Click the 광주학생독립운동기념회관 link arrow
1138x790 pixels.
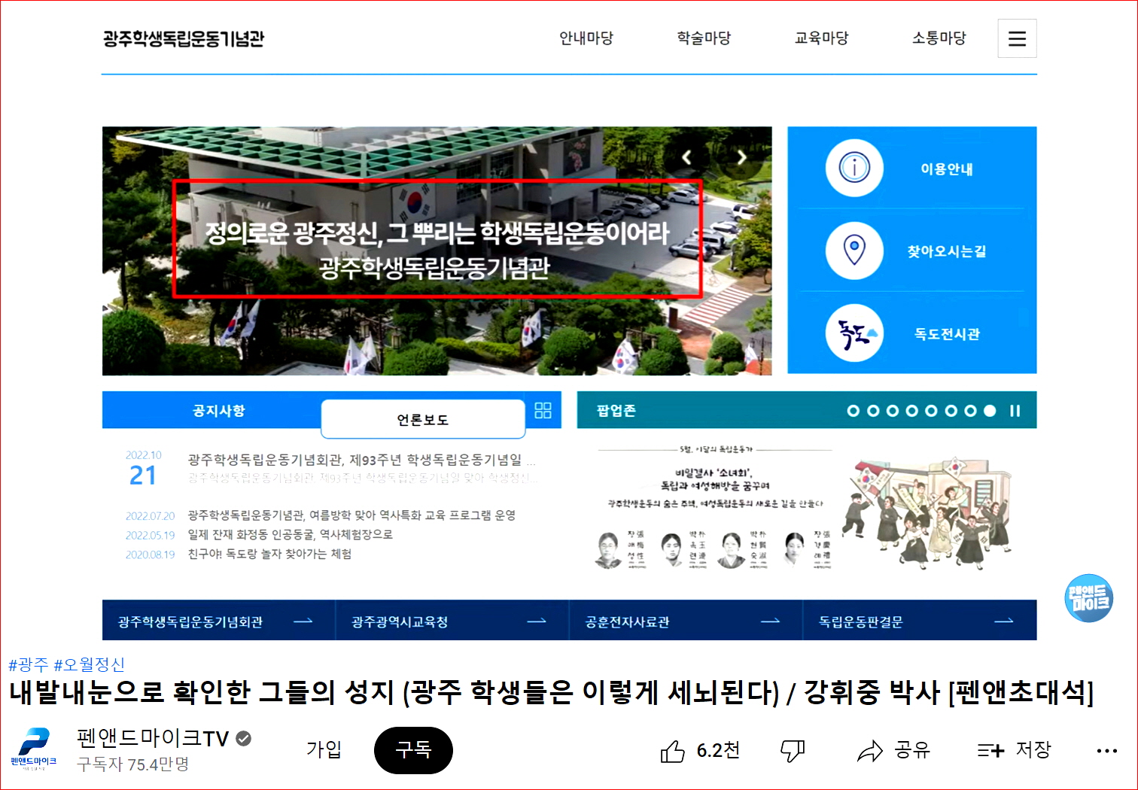(x=303, y=621)
